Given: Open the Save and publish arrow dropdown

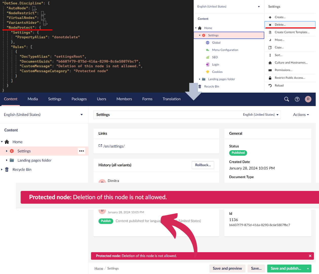Looking at the screenshot, I should pyautogui.click(x=308, y=268).
